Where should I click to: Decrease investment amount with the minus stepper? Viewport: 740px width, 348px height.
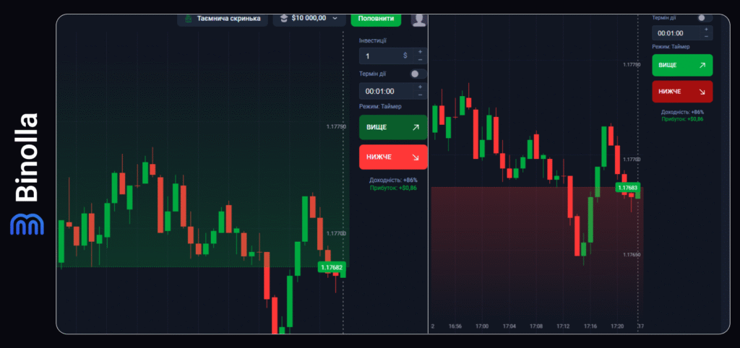421,60
